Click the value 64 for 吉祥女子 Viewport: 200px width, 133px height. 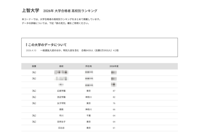click(114, 122)
